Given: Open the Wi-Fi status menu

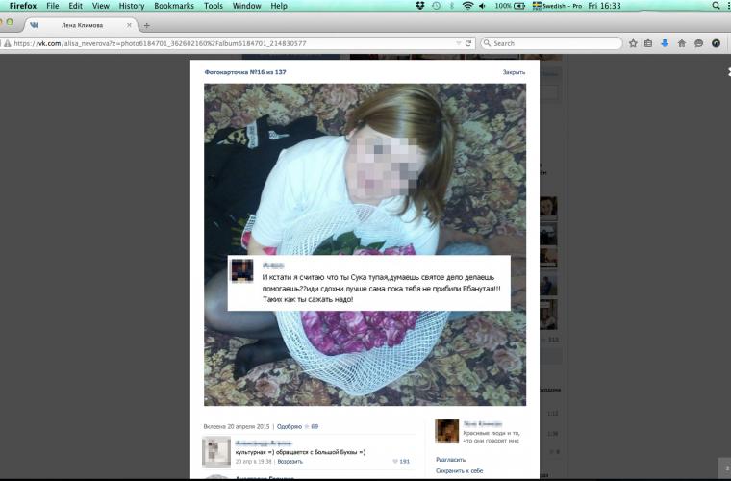Looking at the screenshot, I should [467, 6].
